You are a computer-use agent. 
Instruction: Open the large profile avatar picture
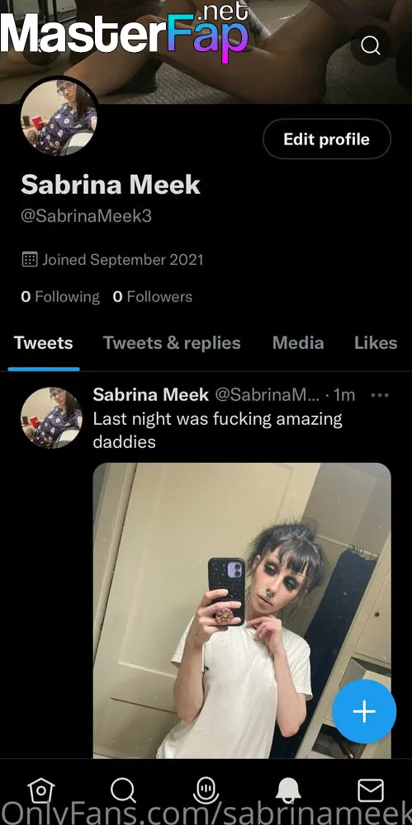tap(59, 116)
